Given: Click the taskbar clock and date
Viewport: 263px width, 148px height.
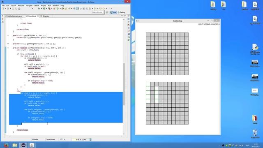Looking at the screenshot, I should [x=256, y=145].
